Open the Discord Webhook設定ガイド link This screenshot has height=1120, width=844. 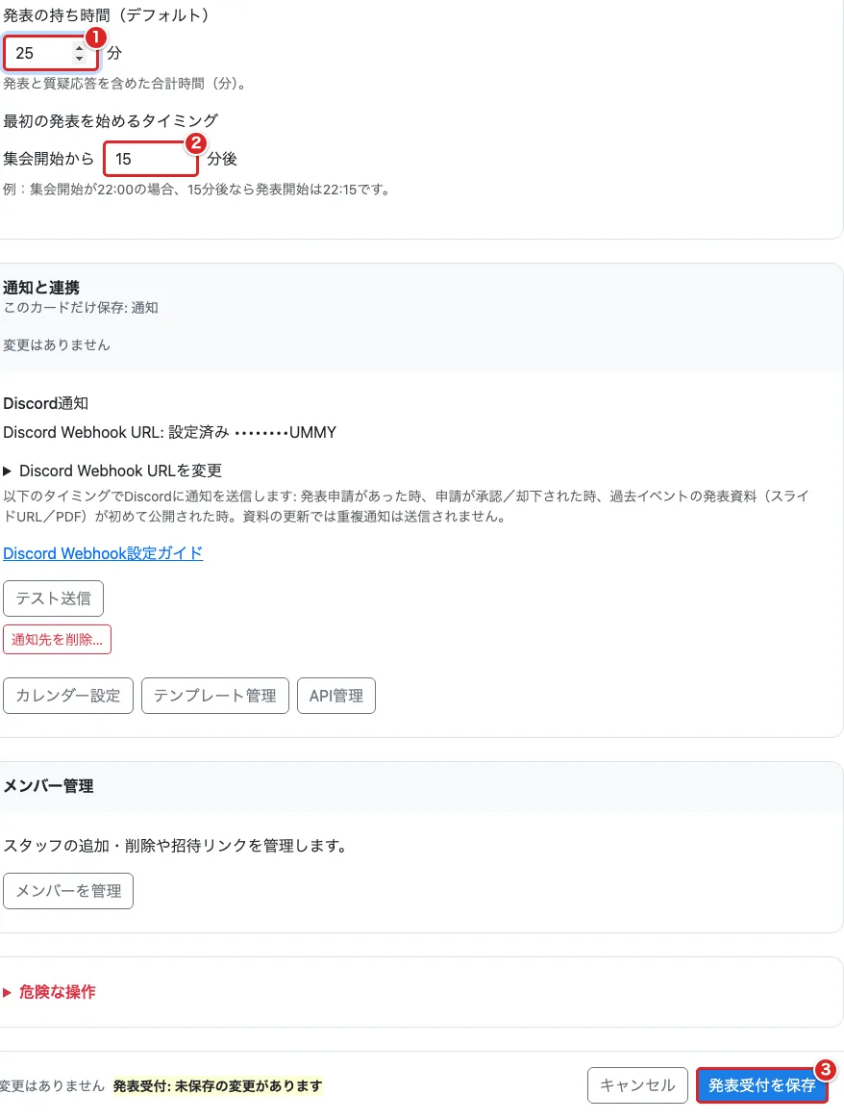(x=103, y=553)
